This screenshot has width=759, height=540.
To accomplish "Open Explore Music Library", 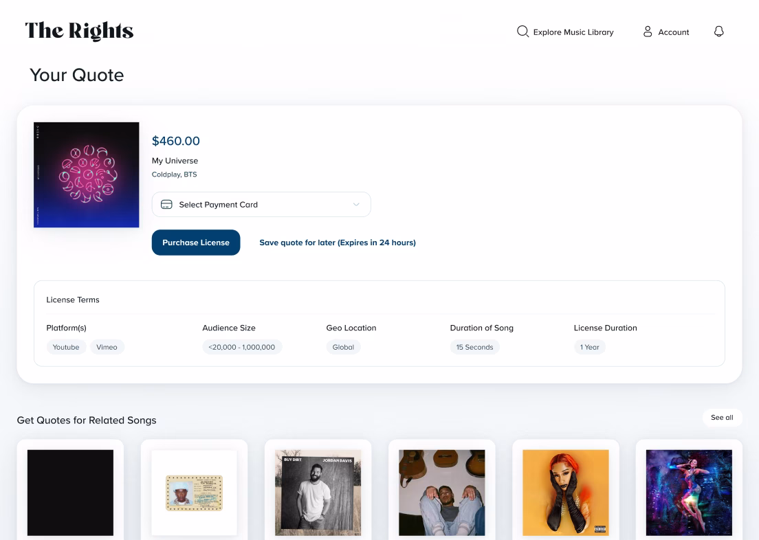I will point(573,32).
